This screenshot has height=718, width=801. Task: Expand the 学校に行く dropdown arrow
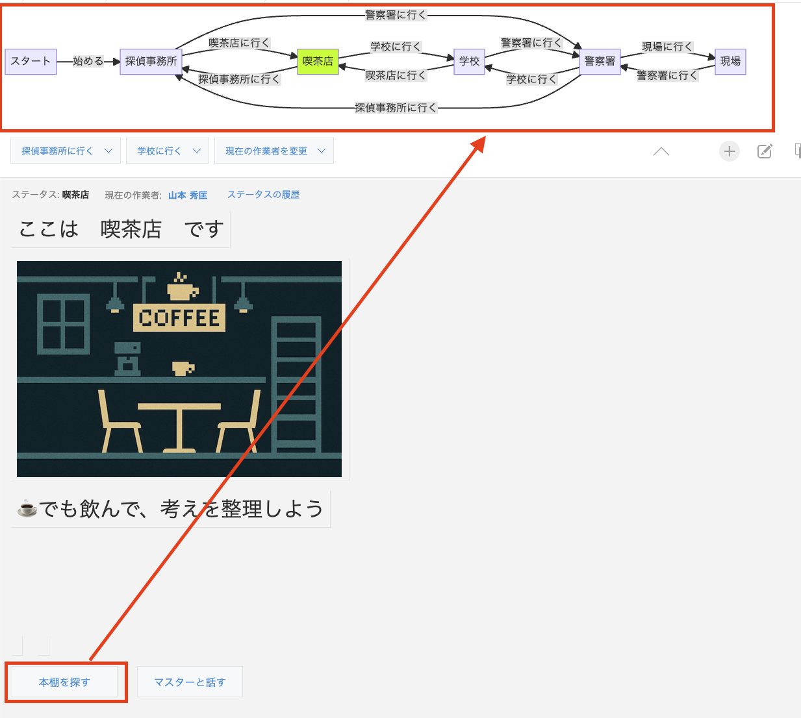tap(197, 151)
